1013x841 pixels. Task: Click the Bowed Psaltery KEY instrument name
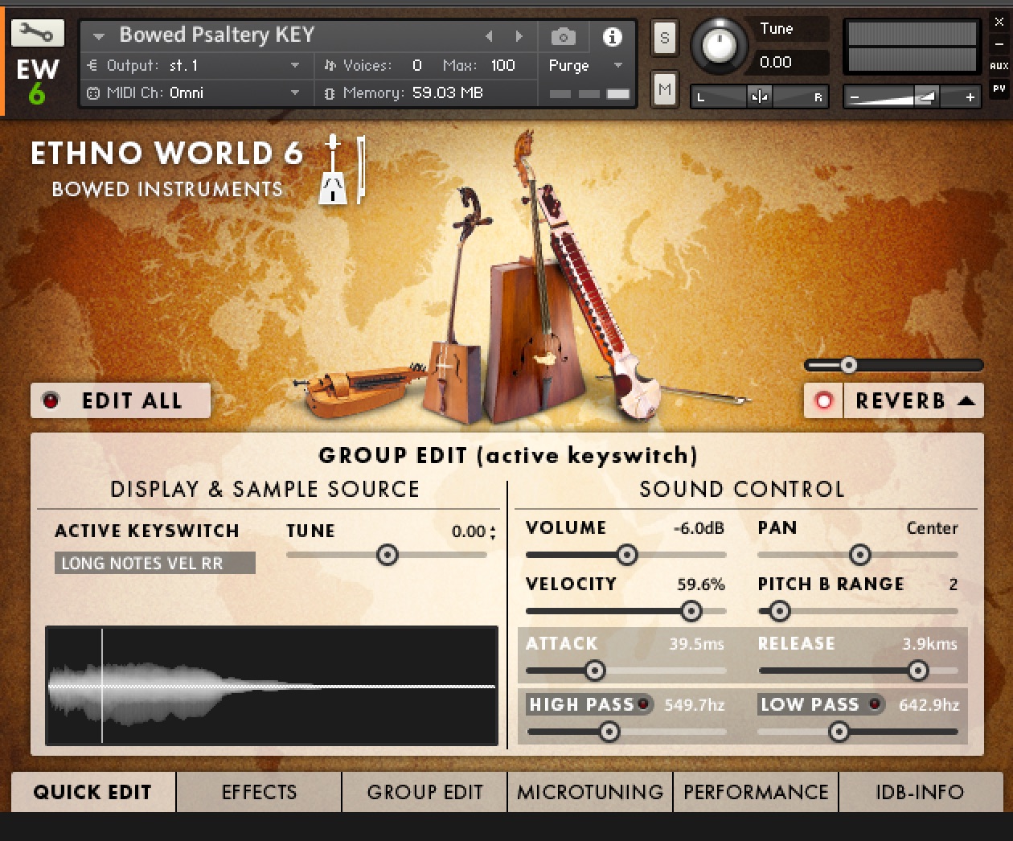tap(217, 35)
